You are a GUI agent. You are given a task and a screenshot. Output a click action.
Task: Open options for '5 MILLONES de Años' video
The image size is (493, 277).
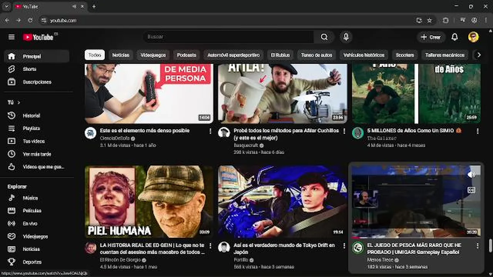tap(478, 131)
